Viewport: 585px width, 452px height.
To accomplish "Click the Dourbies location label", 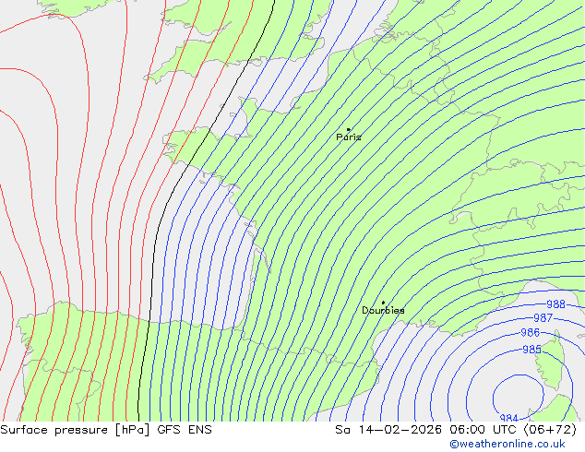I will tap(383, 310).
